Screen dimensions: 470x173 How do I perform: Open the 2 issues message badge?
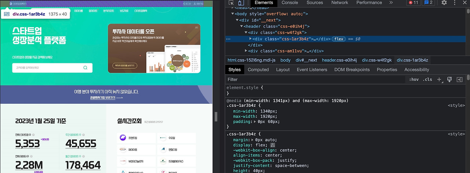pyautogui.click(x=428, y=3)
